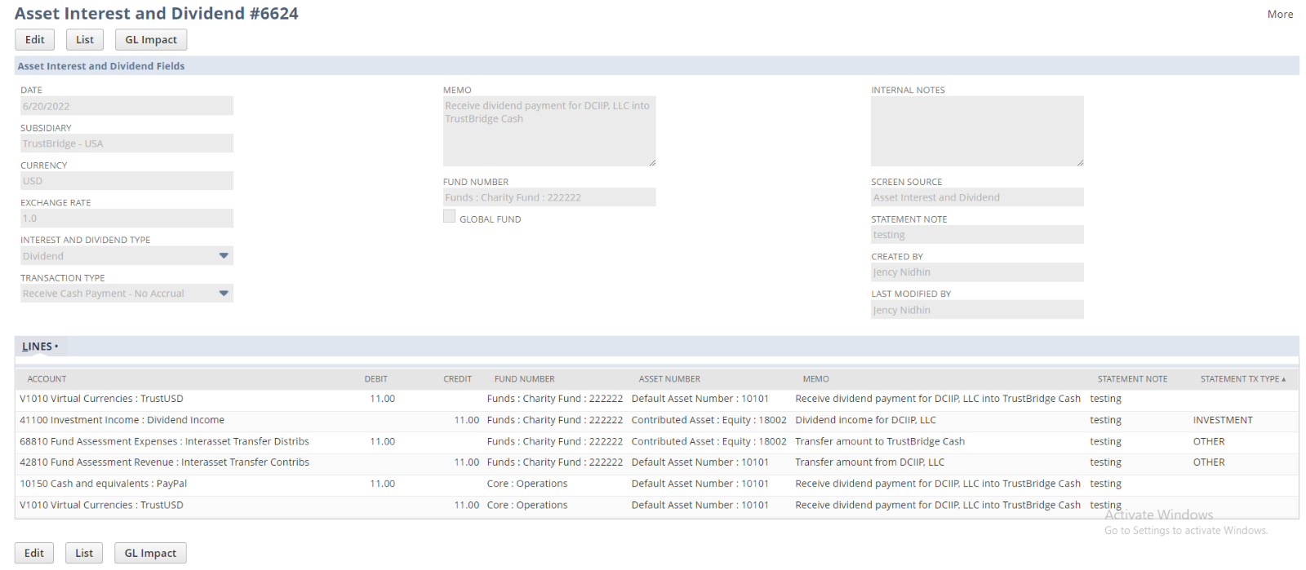The width and height of the screenshot is (1306, 570).
Task: Click the bottom List button
Action: [x=84, y=553]
